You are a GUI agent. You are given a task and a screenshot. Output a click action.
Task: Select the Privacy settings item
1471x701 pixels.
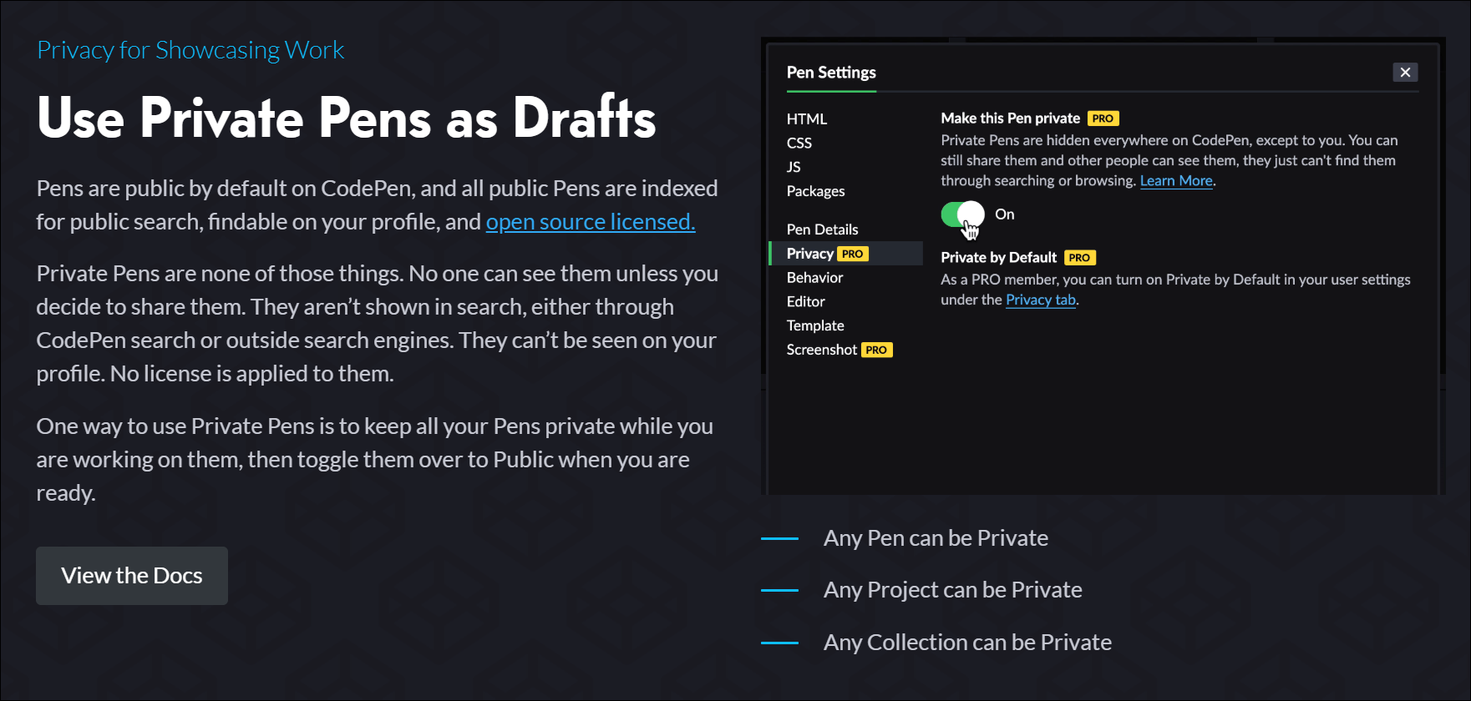tap(845, 254)
